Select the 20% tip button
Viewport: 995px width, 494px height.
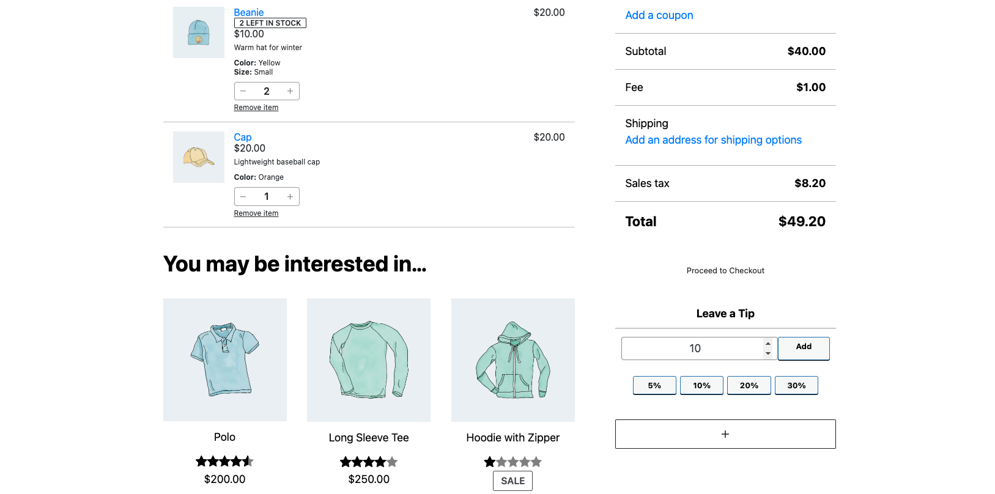click(749, 386)
